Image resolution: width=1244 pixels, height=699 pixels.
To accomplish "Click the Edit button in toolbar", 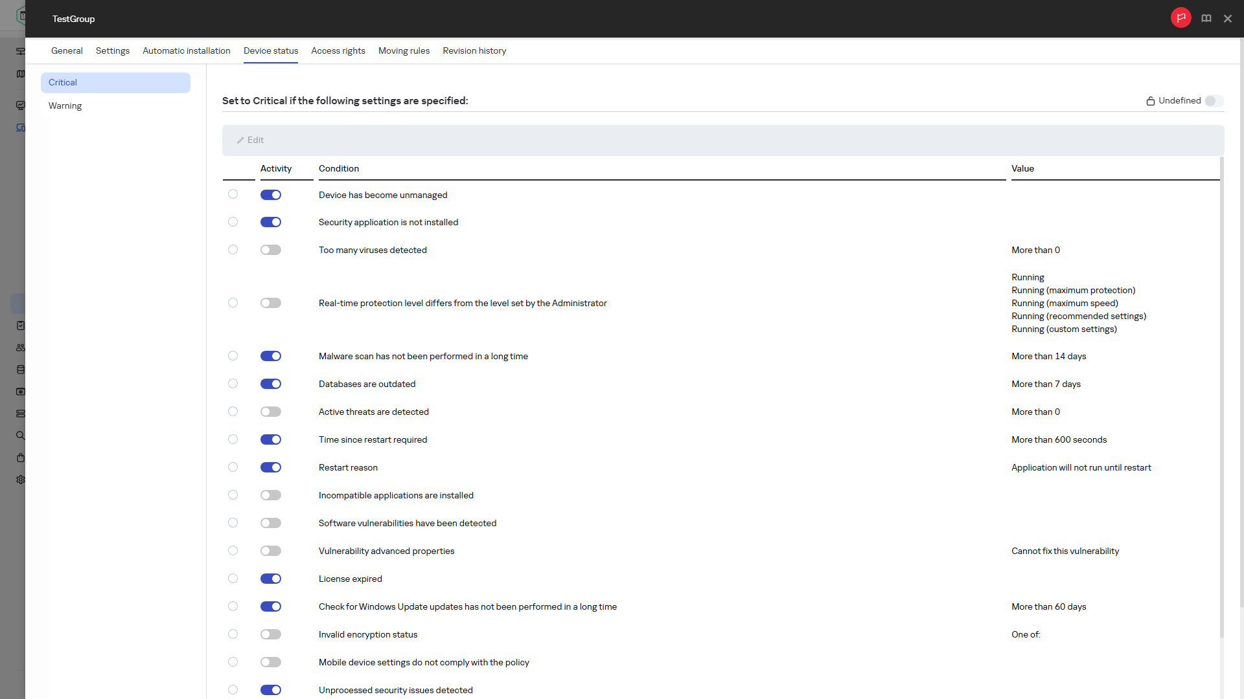I will point(250,140).
